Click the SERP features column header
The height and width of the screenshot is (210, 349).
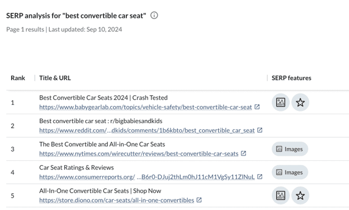point(291,78)
